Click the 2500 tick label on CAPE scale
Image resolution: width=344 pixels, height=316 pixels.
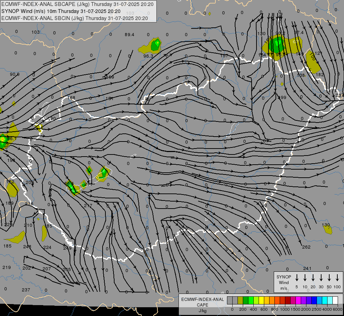coord(316,309)
